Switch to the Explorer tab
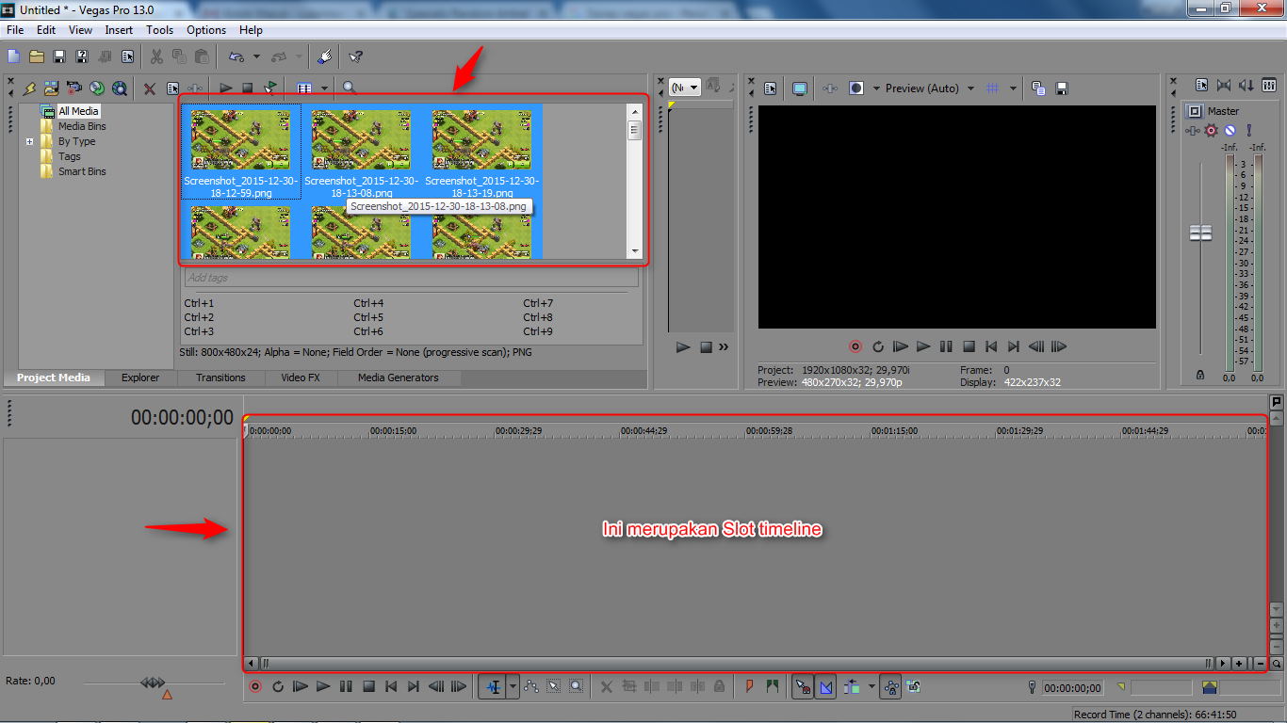 point(140,378)
